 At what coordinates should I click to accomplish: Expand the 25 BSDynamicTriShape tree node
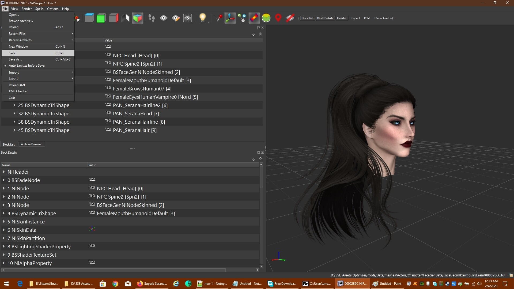(x=14, y=105)
